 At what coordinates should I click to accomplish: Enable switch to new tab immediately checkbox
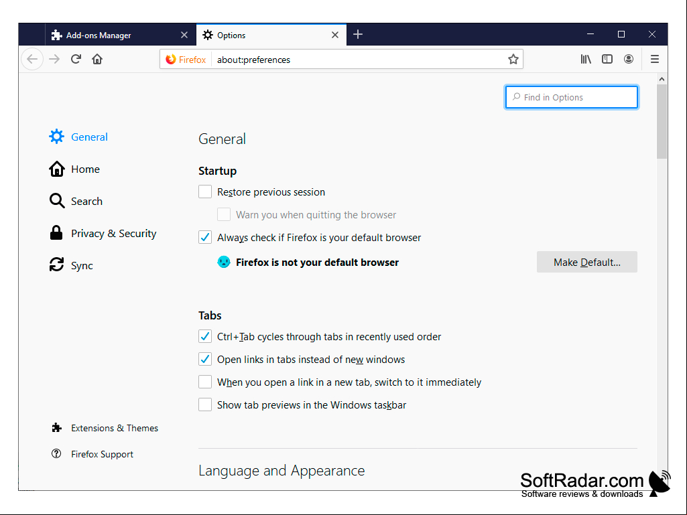coord(205,382)
